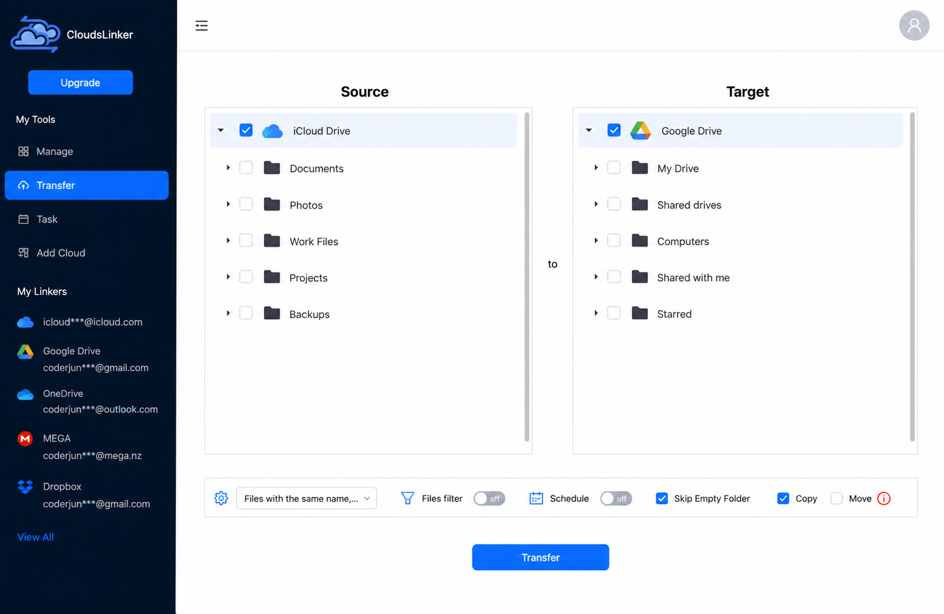Open Add Cloud in sidebar
Viewport: 944px width, 614px height.
[x=86, y=253]
